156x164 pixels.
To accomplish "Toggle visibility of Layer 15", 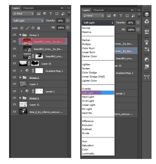I will click(14, 63).
